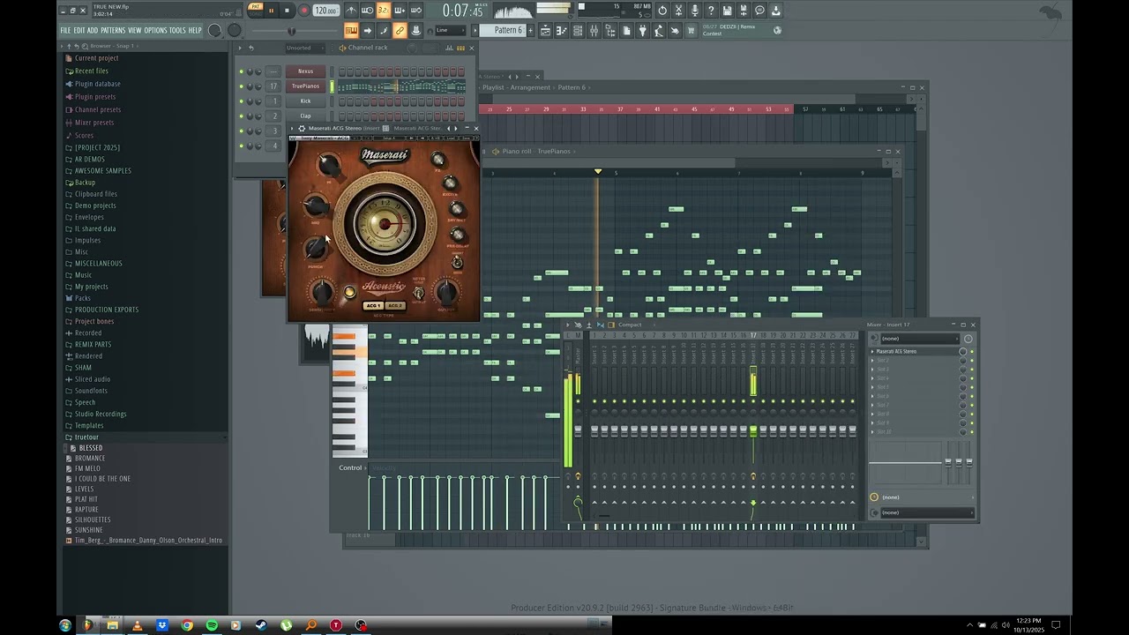Image resolution: width=1129 pixels, height=635 pixels.
Task: Click the Maserati plugin next preset arrow
Action: coord(455,129)
